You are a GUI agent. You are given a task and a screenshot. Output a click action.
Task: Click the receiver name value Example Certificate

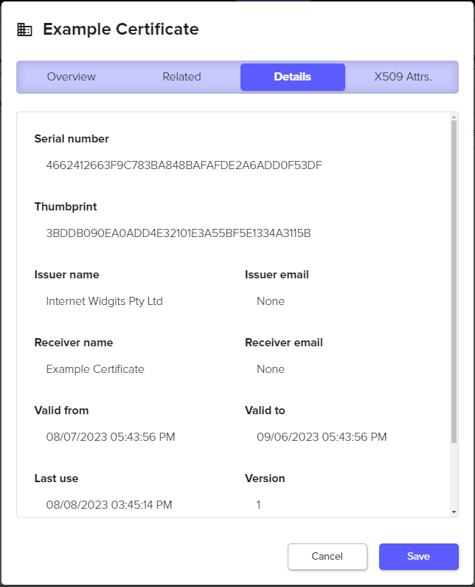(95, 369)
